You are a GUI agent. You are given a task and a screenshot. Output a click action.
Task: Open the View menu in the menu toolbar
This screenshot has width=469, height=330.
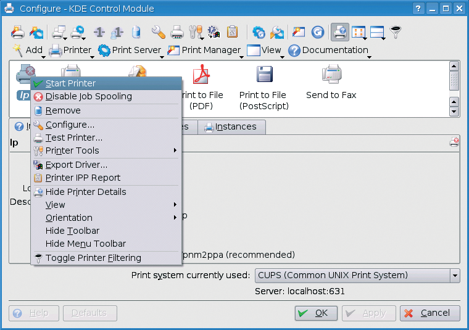click(265, 51)
